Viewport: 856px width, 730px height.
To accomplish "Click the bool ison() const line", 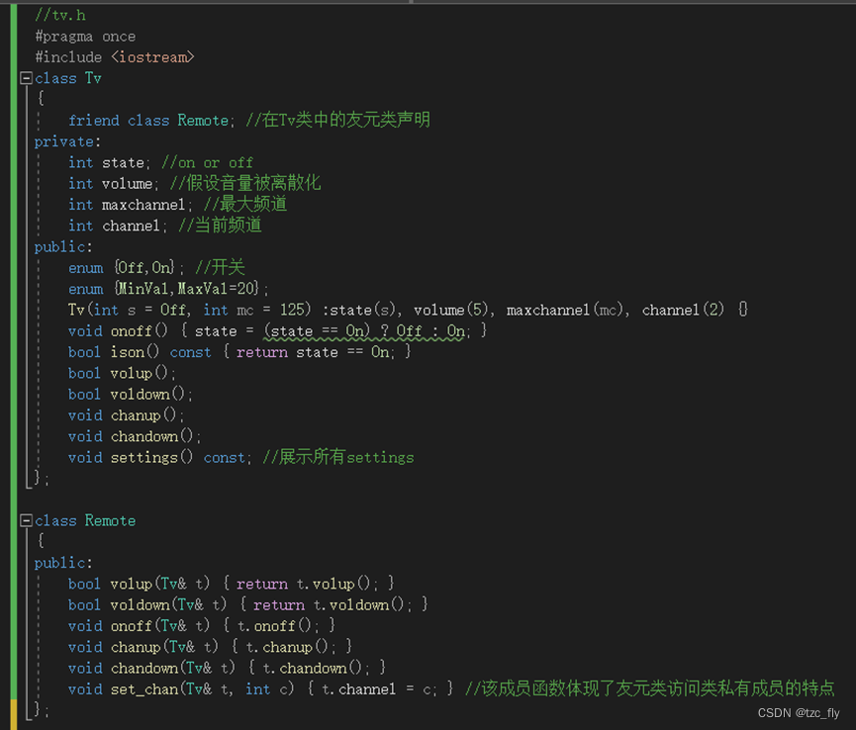I will [239, 352].
